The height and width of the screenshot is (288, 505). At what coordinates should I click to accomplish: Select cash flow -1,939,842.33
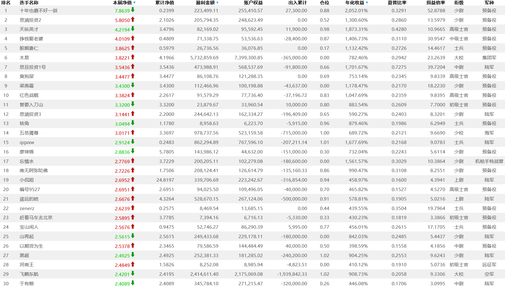292,274
